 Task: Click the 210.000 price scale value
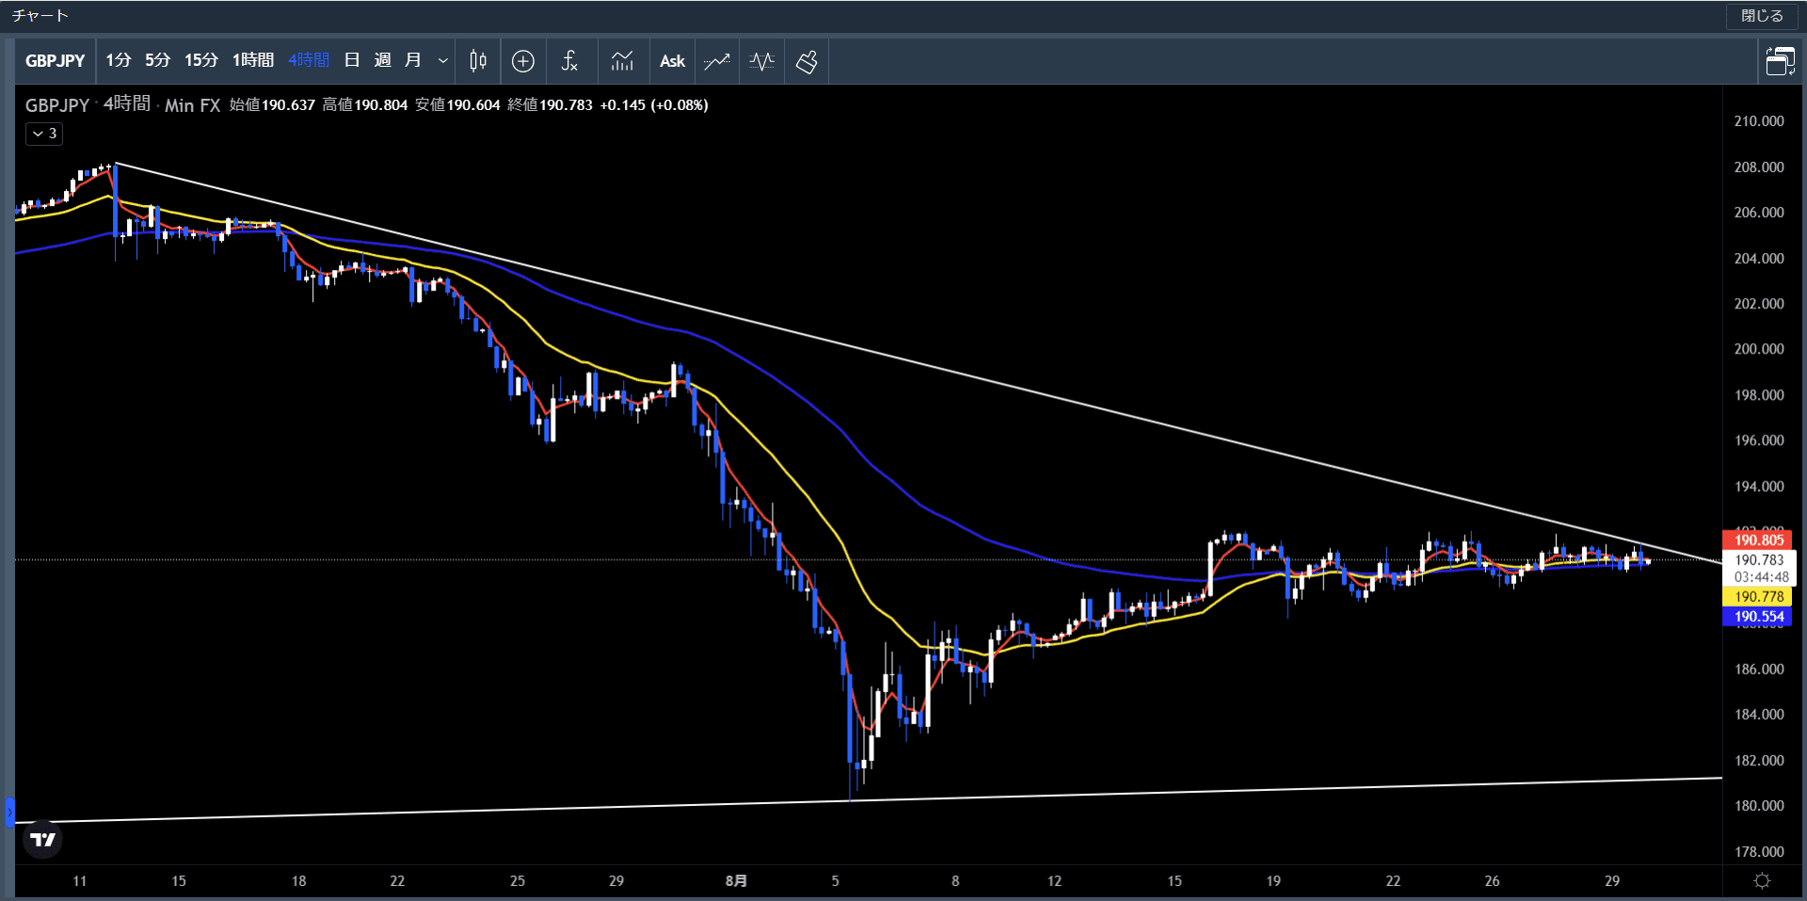(1759, 121)
